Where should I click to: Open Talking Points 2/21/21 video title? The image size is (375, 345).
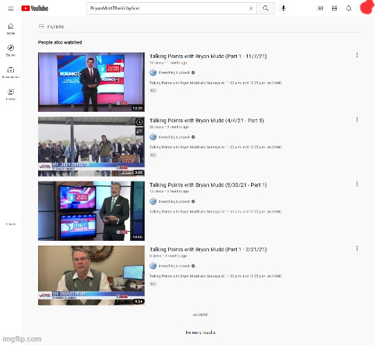point(208,249)
